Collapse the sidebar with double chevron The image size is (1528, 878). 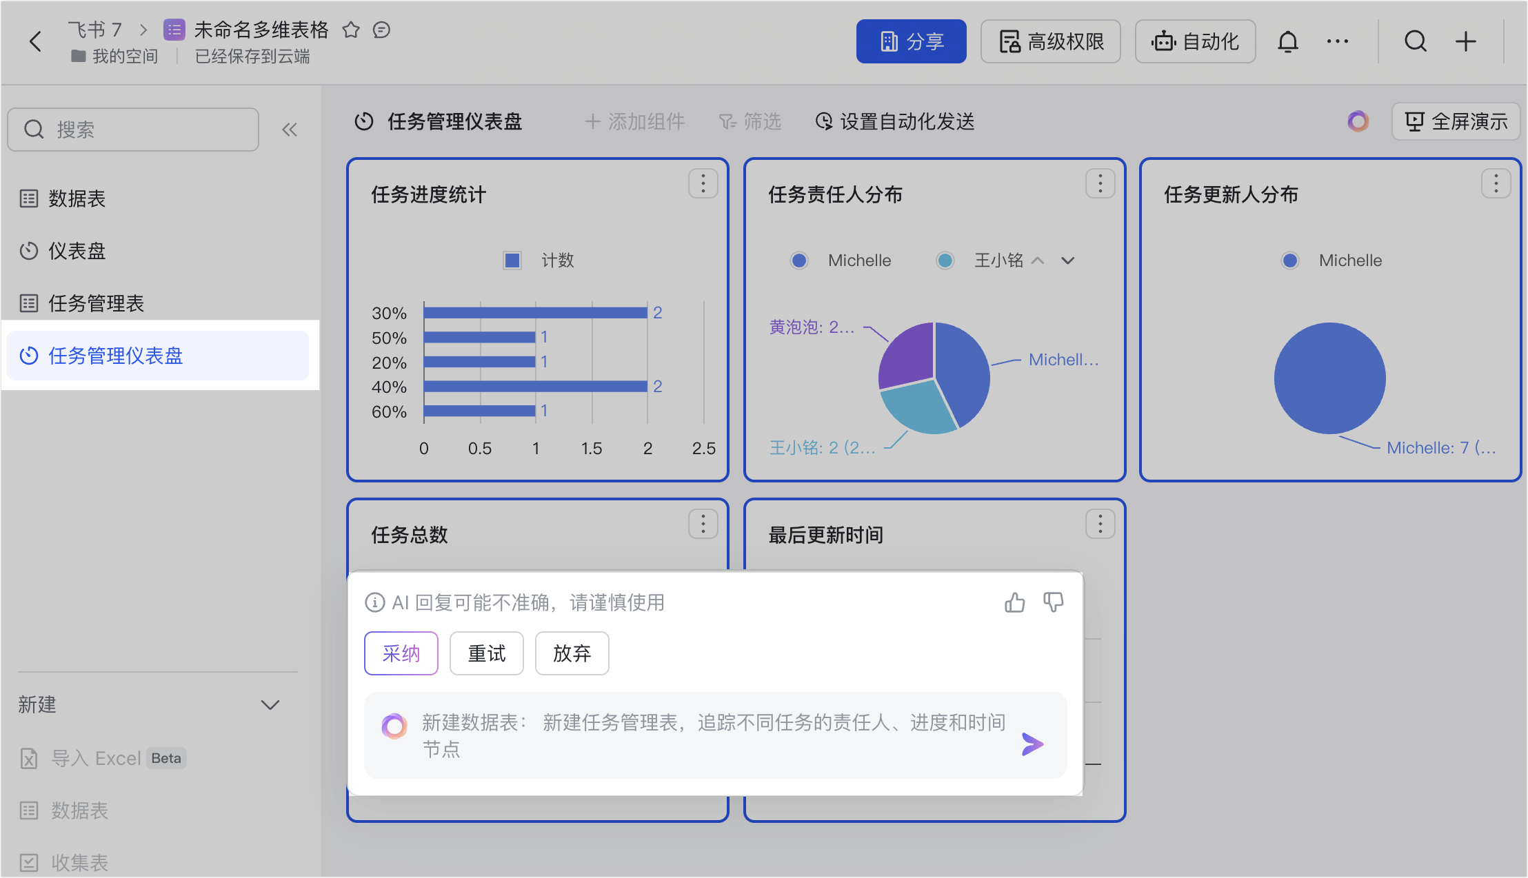tap(290, 130)
